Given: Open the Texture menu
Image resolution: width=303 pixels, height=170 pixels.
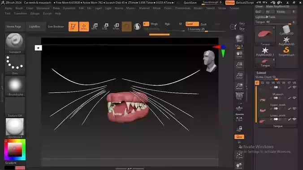Looking at the screenshot, I should 234,8.
